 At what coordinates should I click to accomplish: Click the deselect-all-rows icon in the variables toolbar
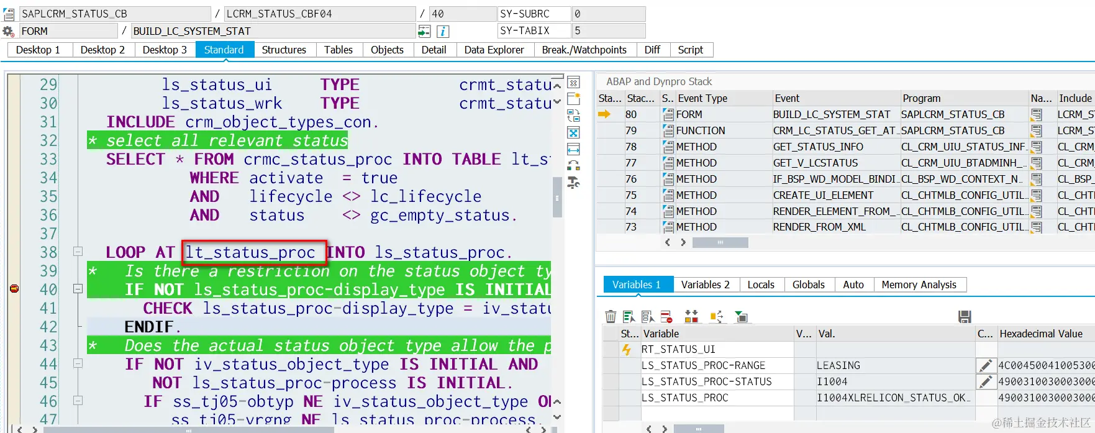click(x=648, y=317)
